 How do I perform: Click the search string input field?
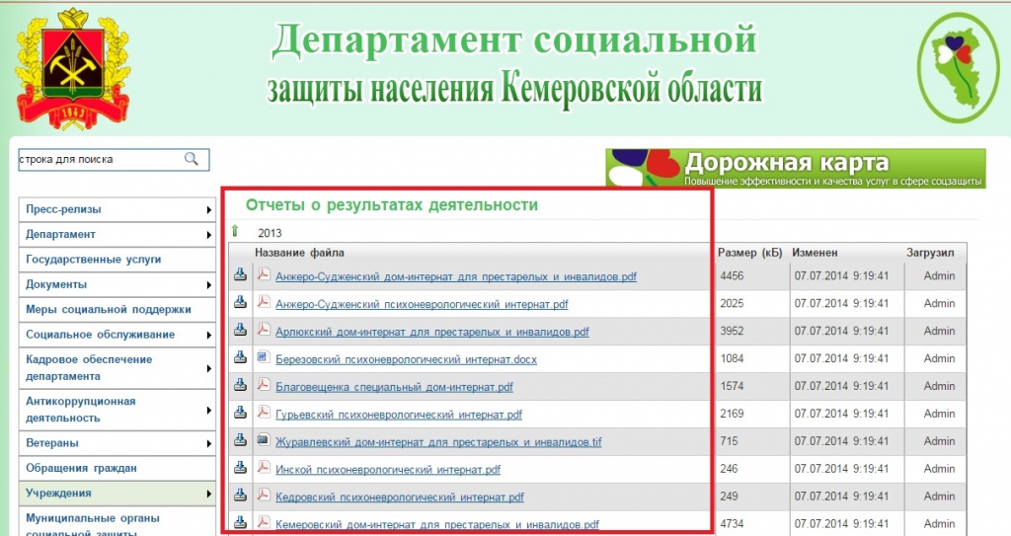pos(115,159)
